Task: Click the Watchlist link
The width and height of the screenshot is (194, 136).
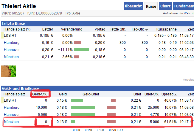Action: tap(189, 13)
